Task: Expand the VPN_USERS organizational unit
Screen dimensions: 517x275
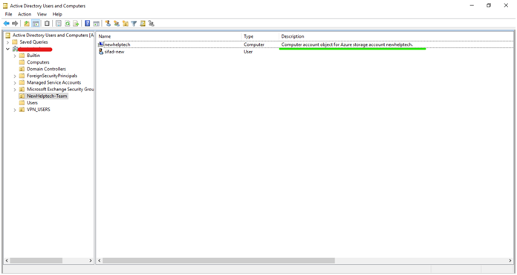Action: click(x=15, y=110)
